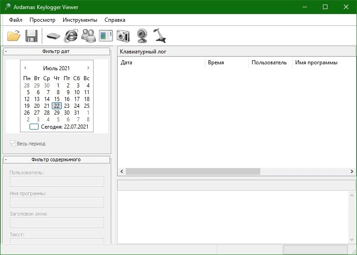Open web log with Internet Explorer icon
This screenshot has width=357, height=255.
[71, 36]
